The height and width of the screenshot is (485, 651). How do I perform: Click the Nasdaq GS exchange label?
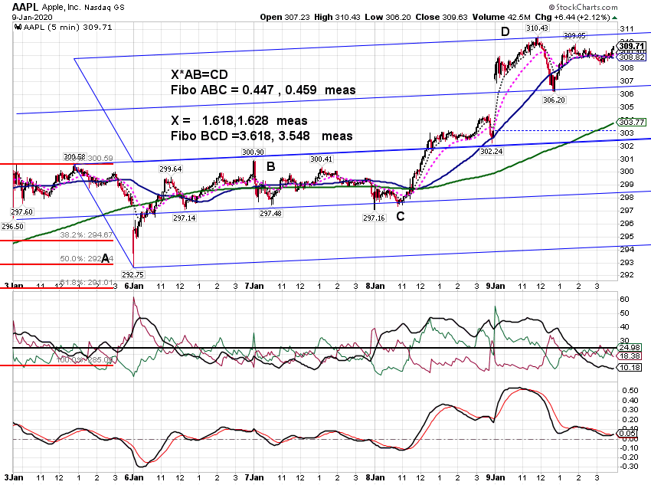104,8
